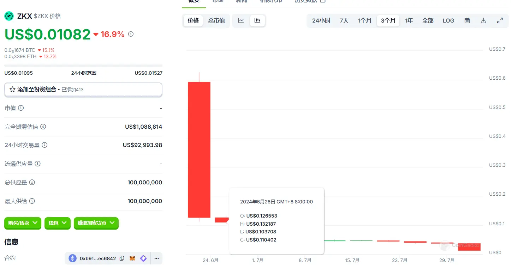This screenshot has height=269, width=511.
Task: Open the three-dot menu beside contract
Action: point(156,258)
